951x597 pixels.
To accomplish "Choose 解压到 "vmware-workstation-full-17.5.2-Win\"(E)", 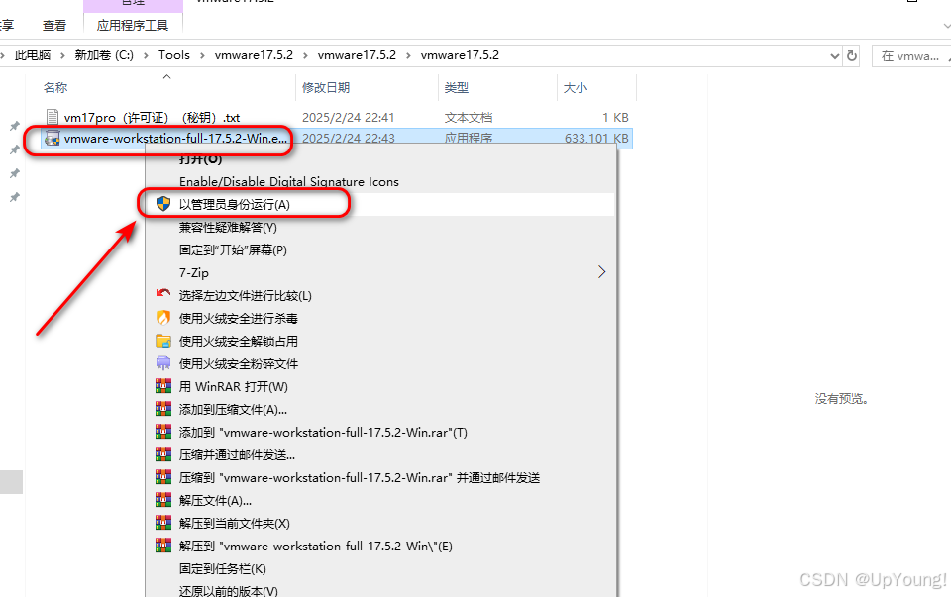I will coord(315,547).
